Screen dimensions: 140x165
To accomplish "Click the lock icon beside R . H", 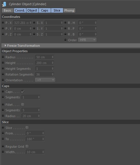I will (65, 22).
